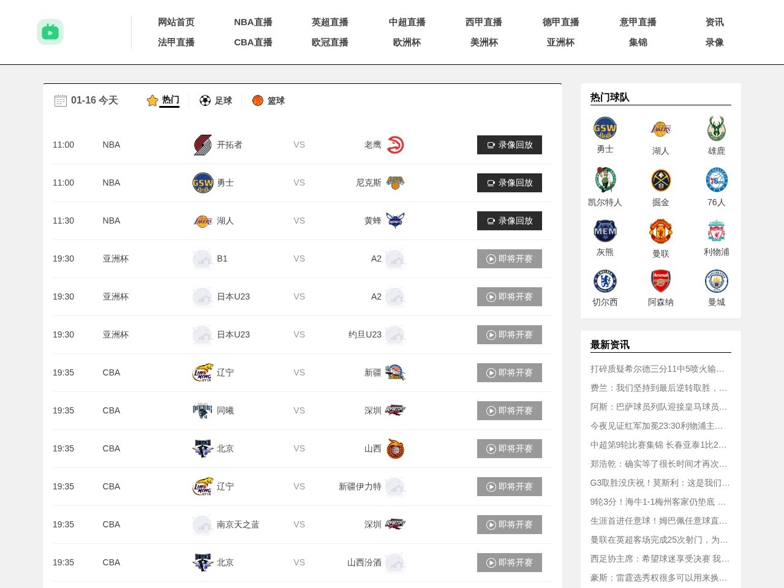Click the Hawks logo in first match
The height and width of the screenshot is (588, 784).
(x=395, y=145)
